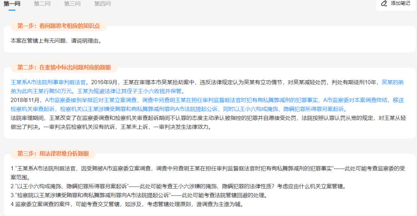417x216 pixels.
Task: Click the line starting 做出了判决
Action: point(112,127)
